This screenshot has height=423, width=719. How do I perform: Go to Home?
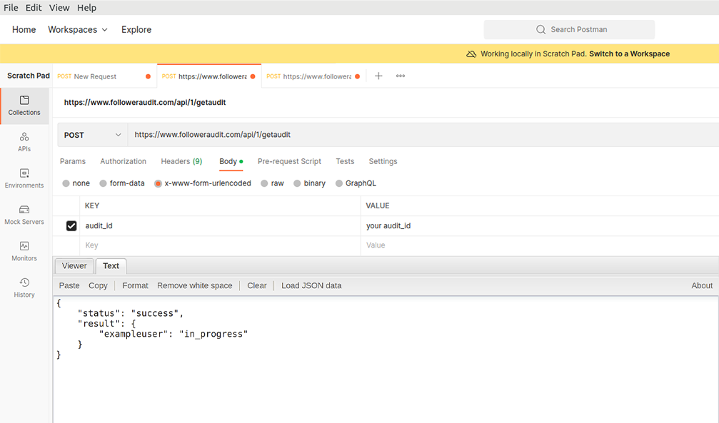click(x=24, y=29)
